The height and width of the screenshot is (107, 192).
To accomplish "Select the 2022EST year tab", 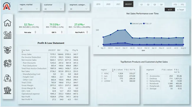I will point(128,4).
